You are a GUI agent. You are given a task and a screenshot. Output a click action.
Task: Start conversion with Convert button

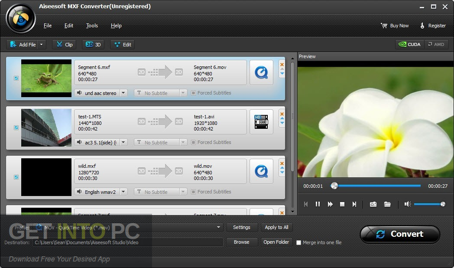click(400, 234)
